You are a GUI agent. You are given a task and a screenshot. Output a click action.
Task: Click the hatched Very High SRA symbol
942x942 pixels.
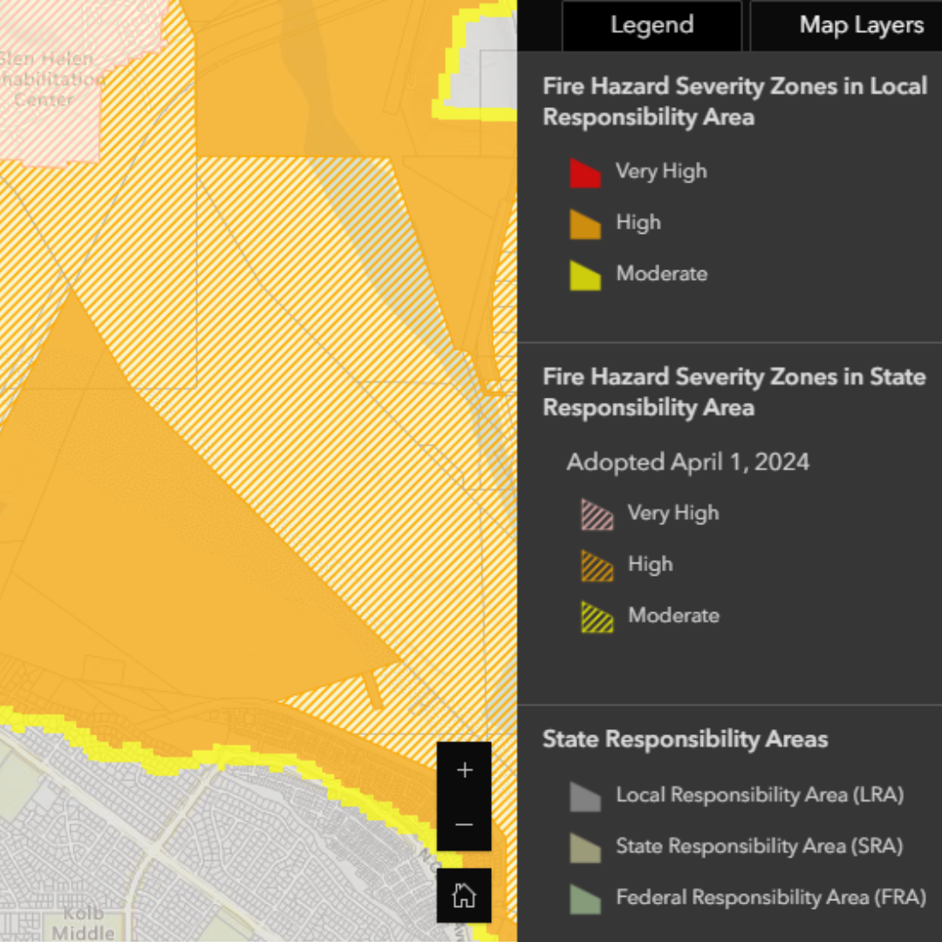[x=596, y=515]
